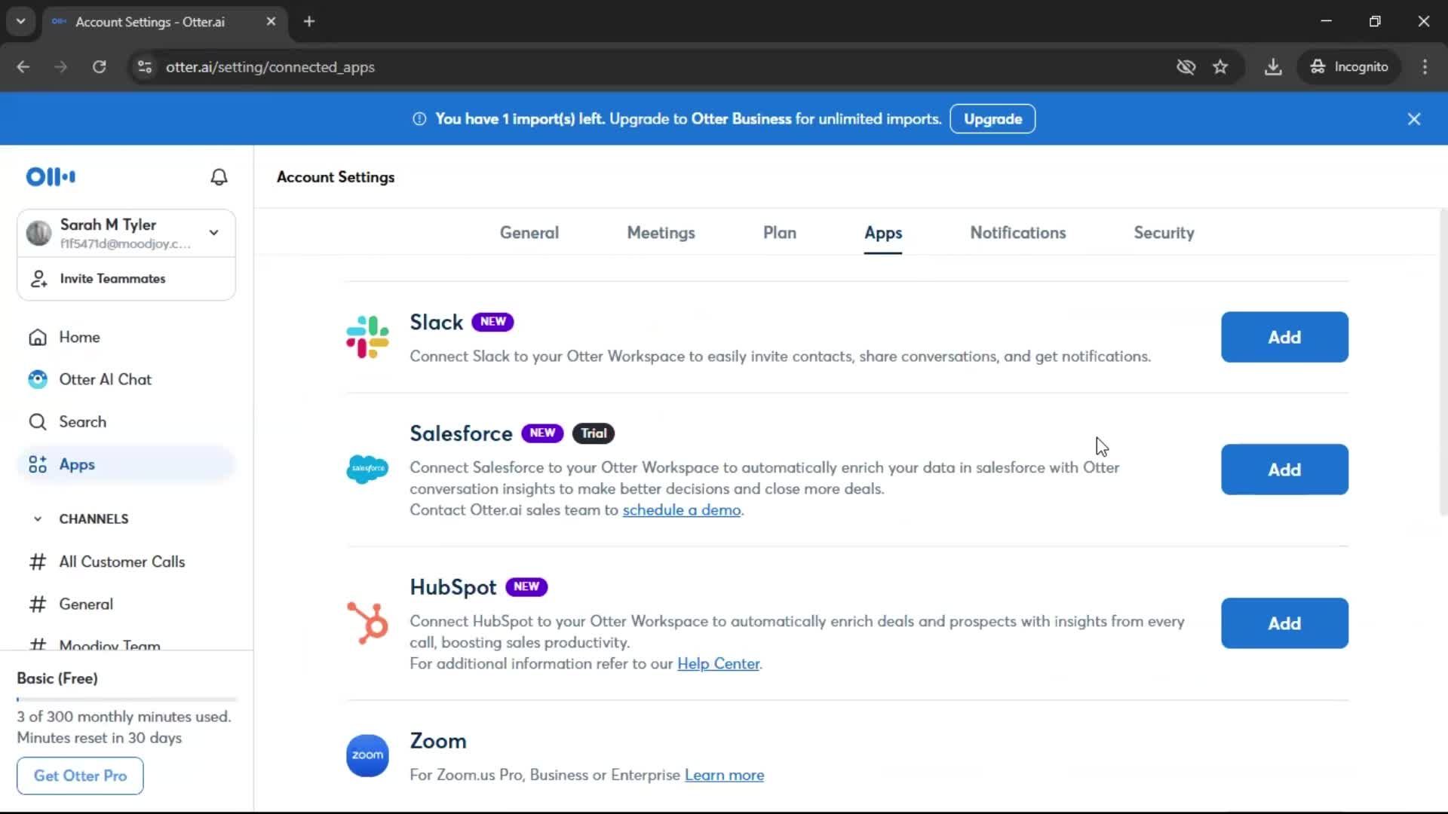This screenshot has width=1448, height=814.
Task: Click Sarah M Tyler's avatar
Action: tap(38, 233)
